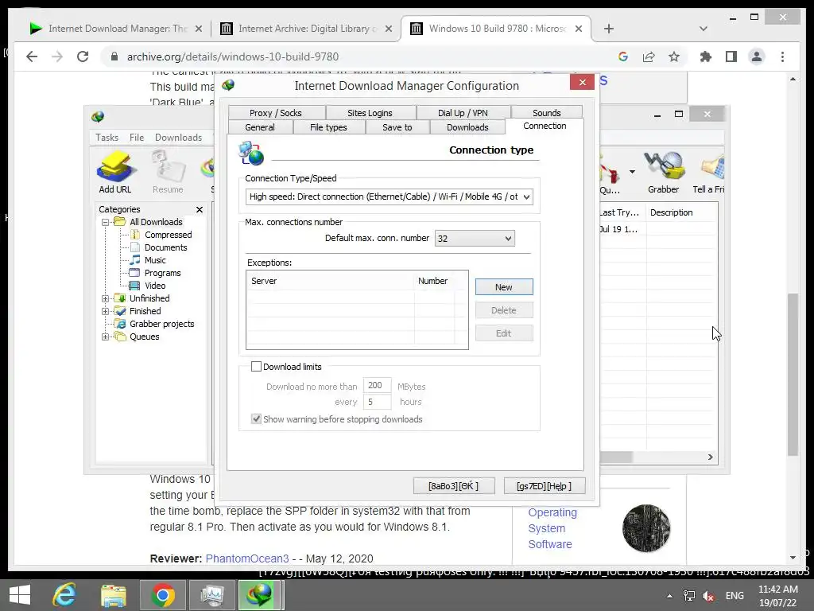Switch to the Save to tab
814x611 pixels.
(x=397, y=127)
